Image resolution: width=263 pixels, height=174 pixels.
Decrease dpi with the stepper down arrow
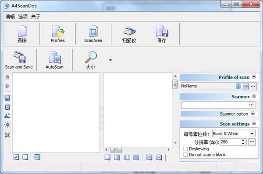coord(243,143)
